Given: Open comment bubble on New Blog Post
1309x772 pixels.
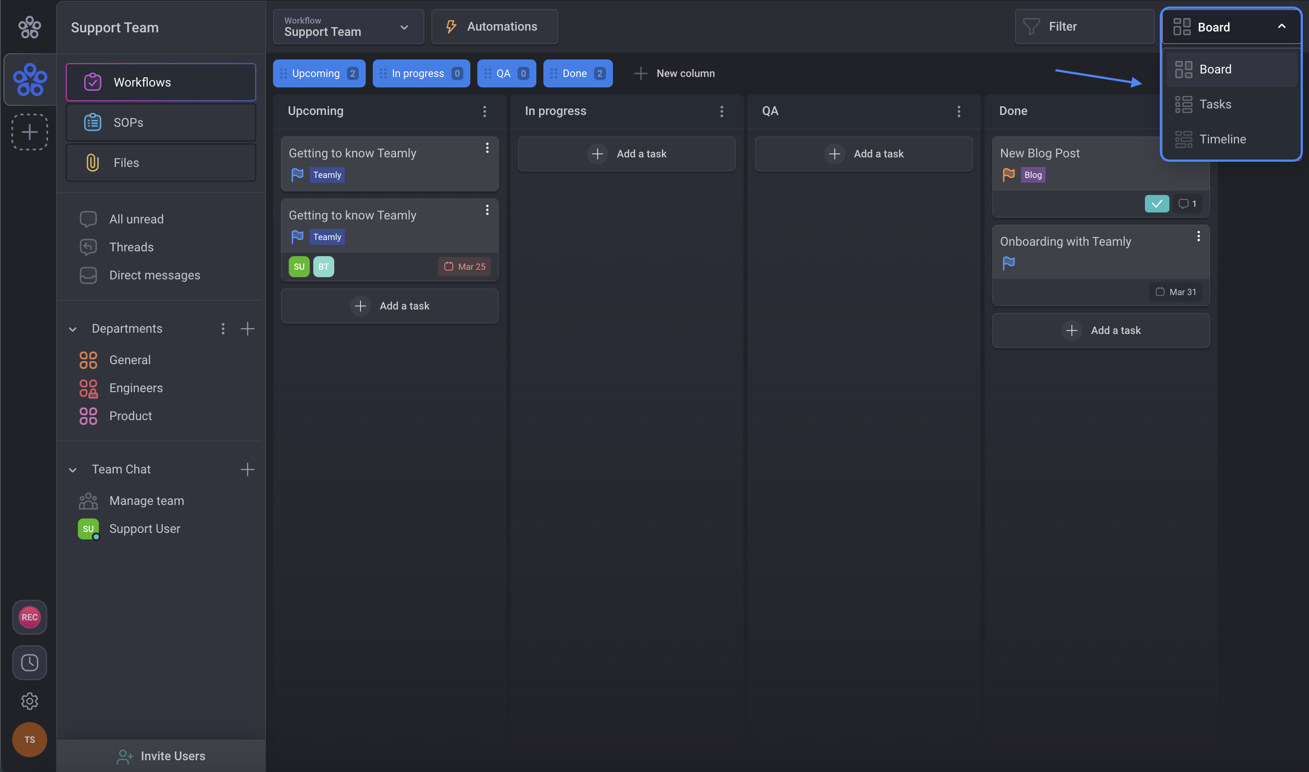Looking at the screenshot, I should coord(1187,204).
